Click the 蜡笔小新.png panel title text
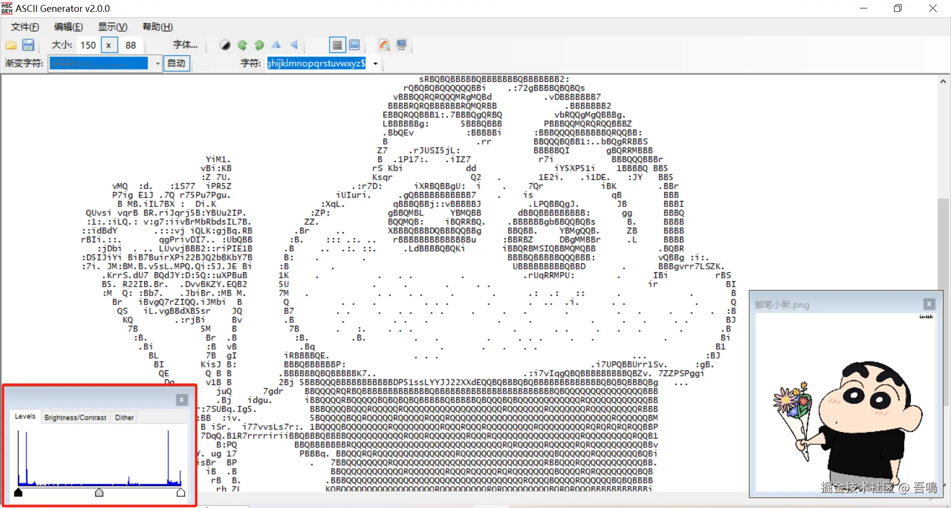The height and width of the screenshot is (508, 951). click(782, 305)
